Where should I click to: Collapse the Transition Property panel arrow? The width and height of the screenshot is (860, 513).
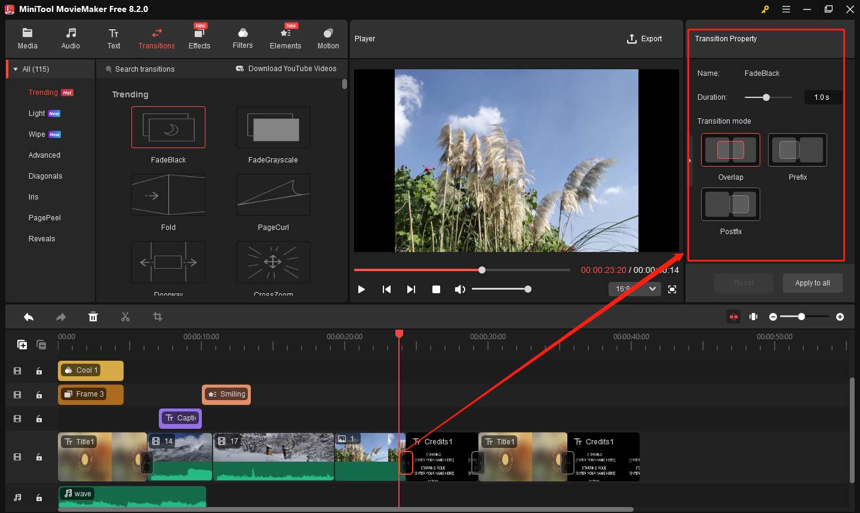click(x=690, y=161)
